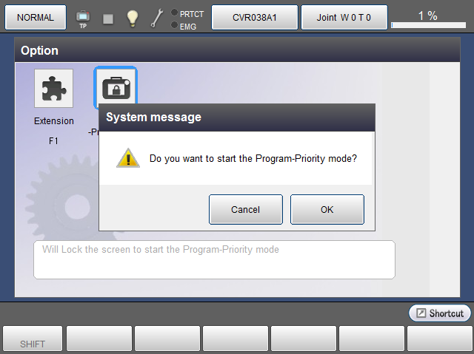This screenshot has height=354, width=474.
Task: Click the yellow warning triangle icon
Action: pos(128,158)
